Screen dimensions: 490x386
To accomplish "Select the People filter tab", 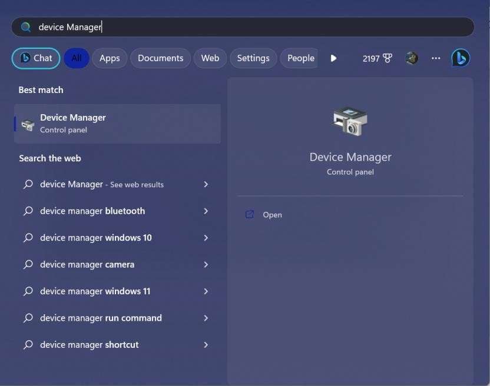I will tap(299, 58).
